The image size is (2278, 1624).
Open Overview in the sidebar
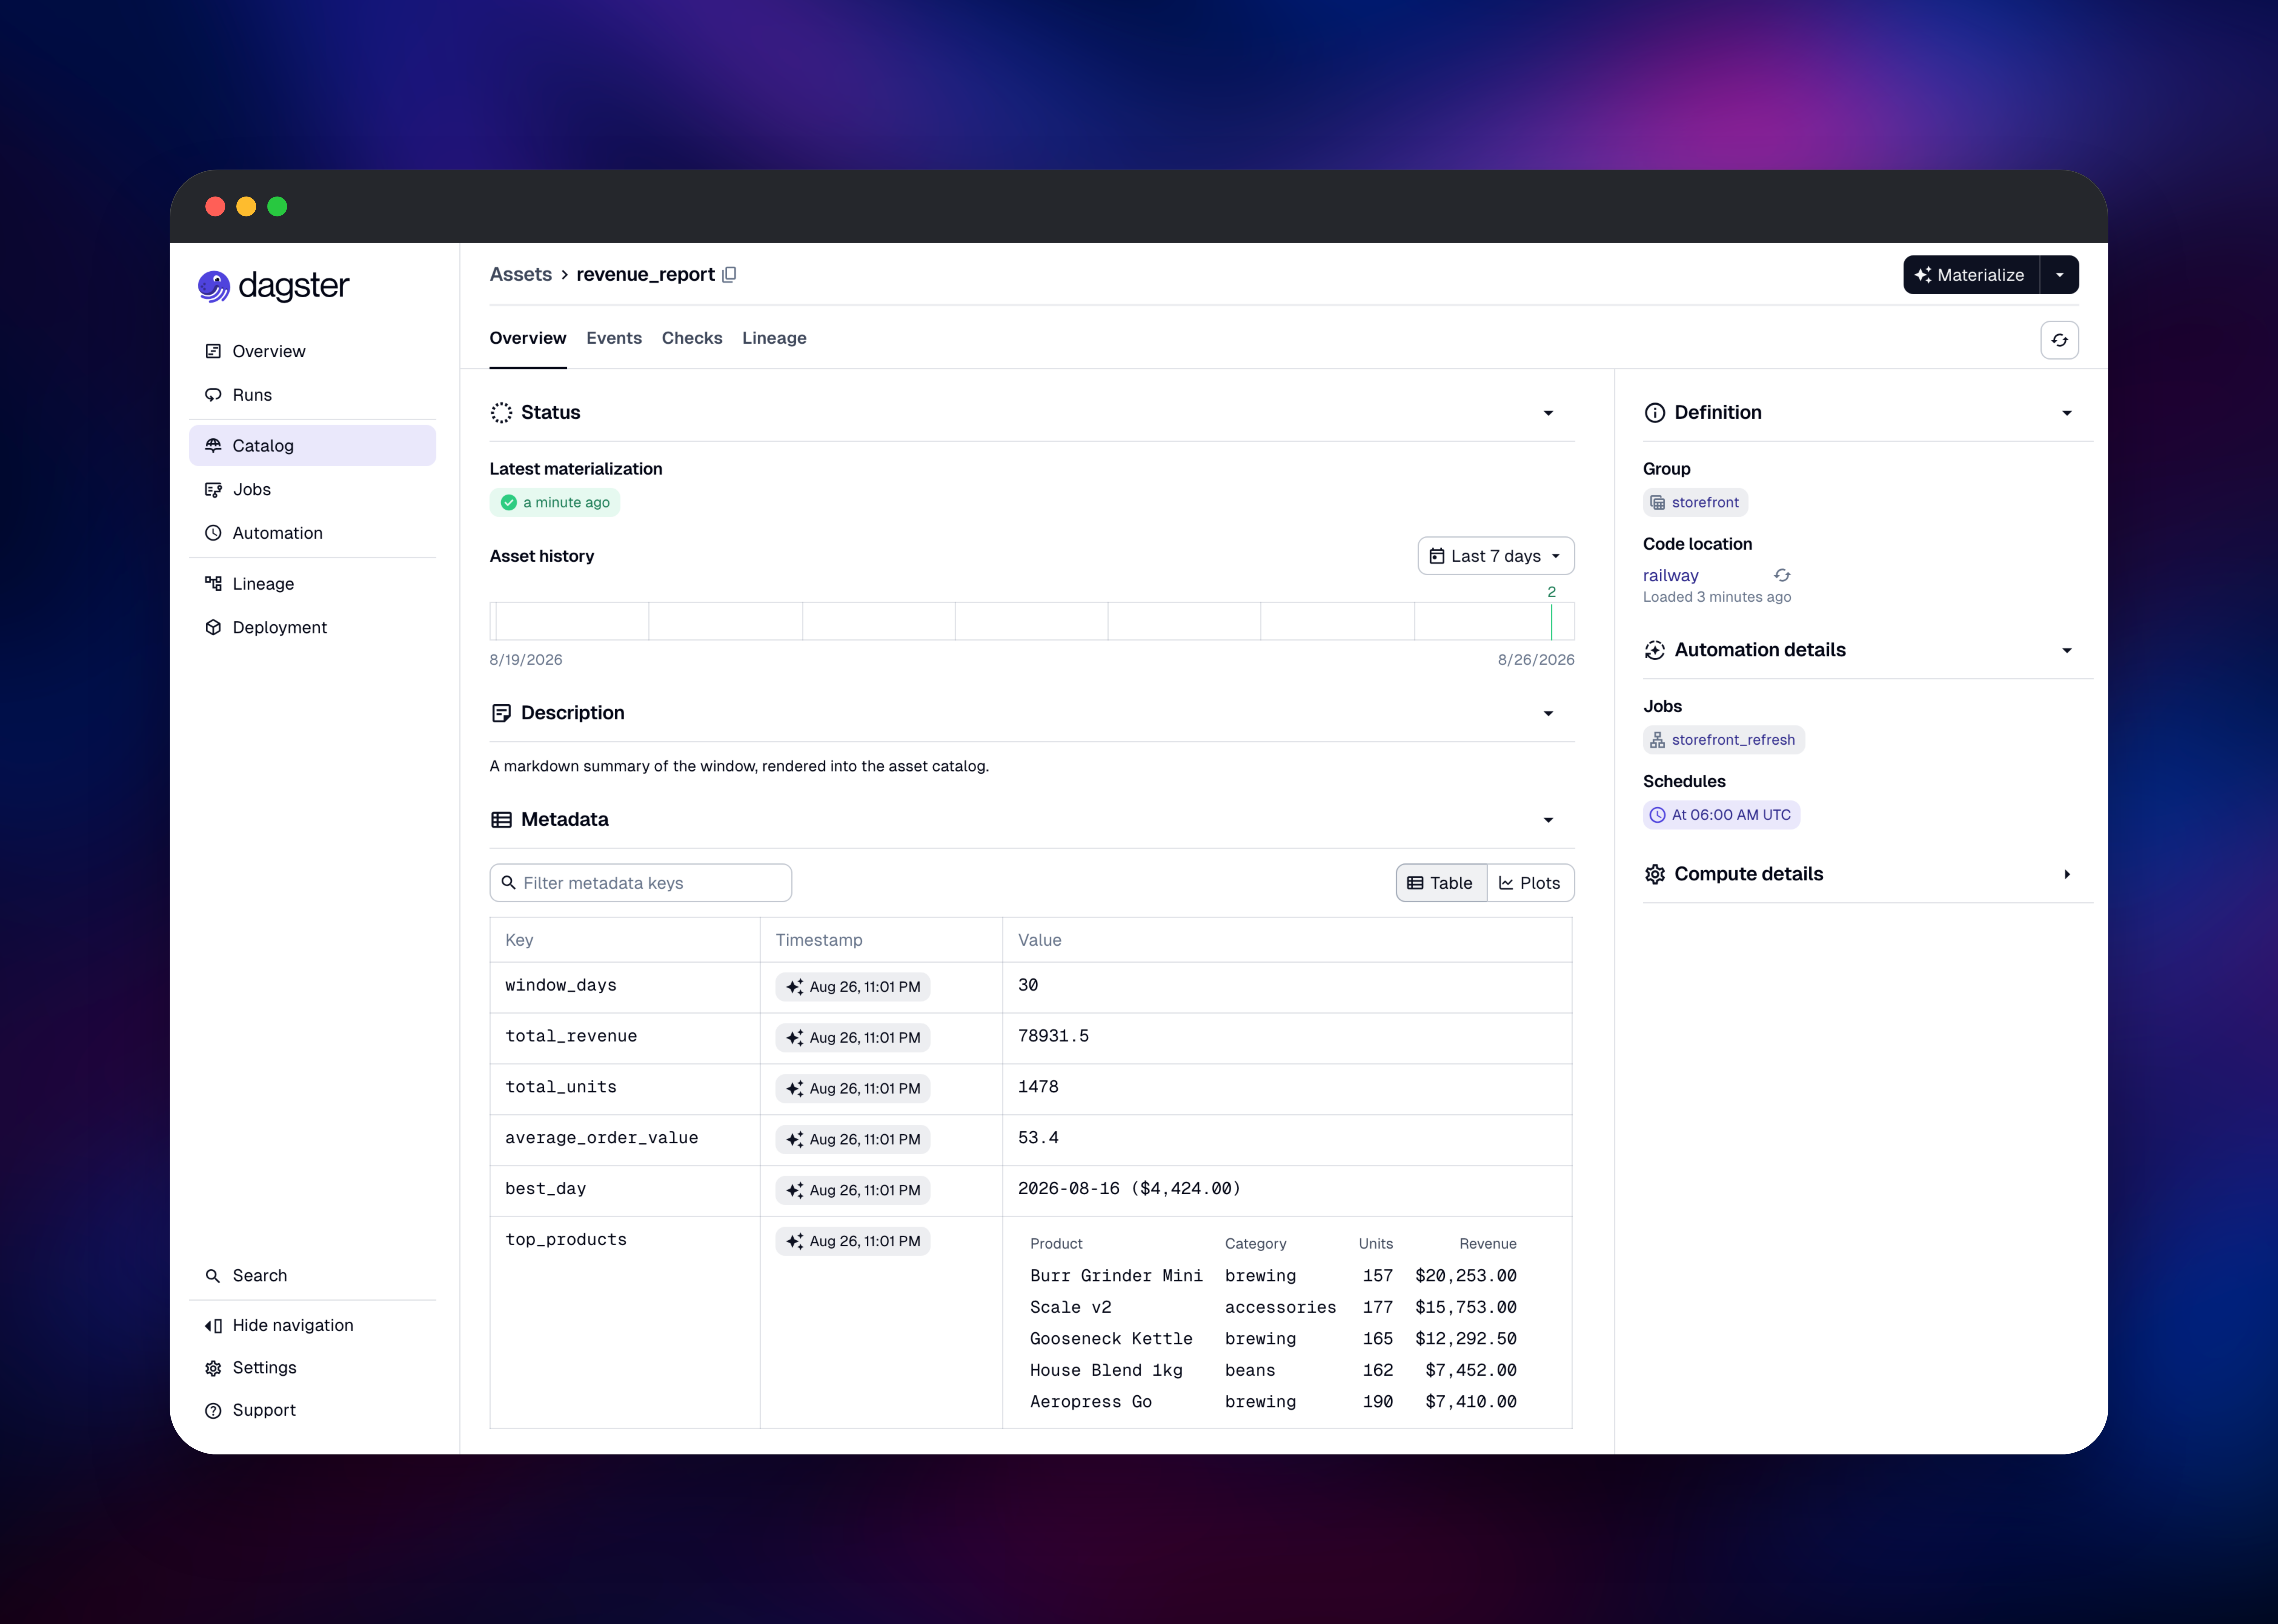click(x=312, y=351)
